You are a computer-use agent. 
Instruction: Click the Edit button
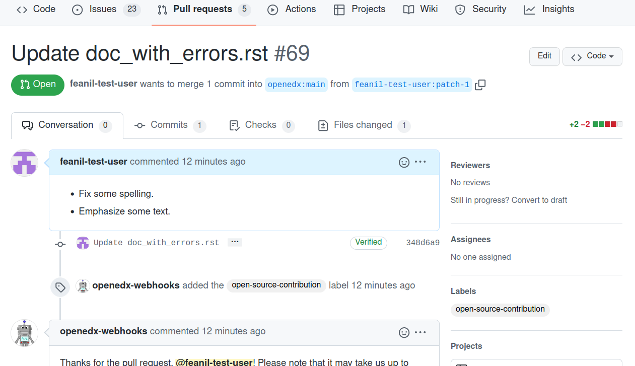tap(544, 56)
